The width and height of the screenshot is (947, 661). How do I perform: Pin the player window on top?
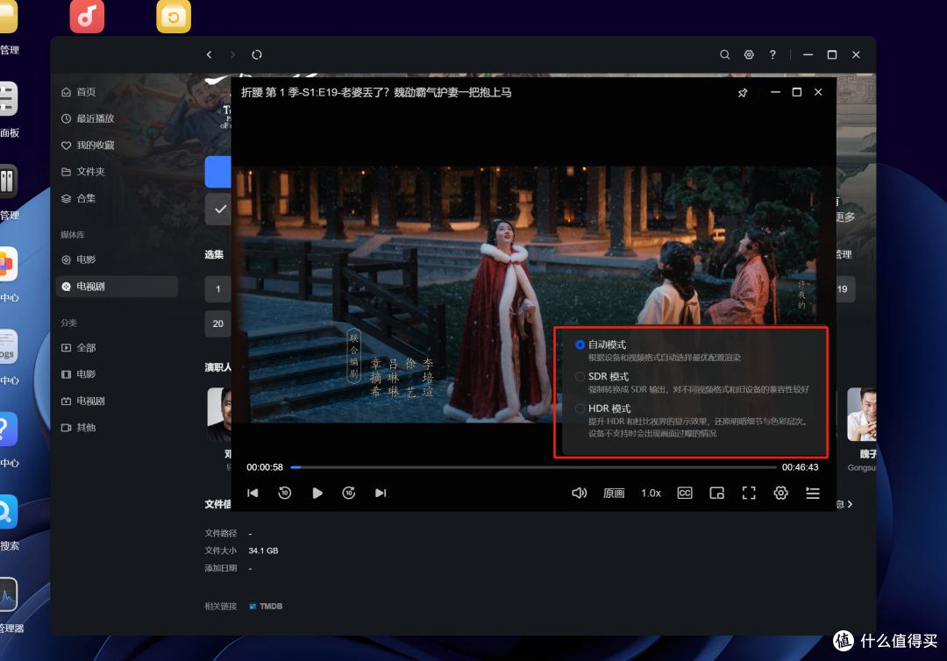(743, 92)
